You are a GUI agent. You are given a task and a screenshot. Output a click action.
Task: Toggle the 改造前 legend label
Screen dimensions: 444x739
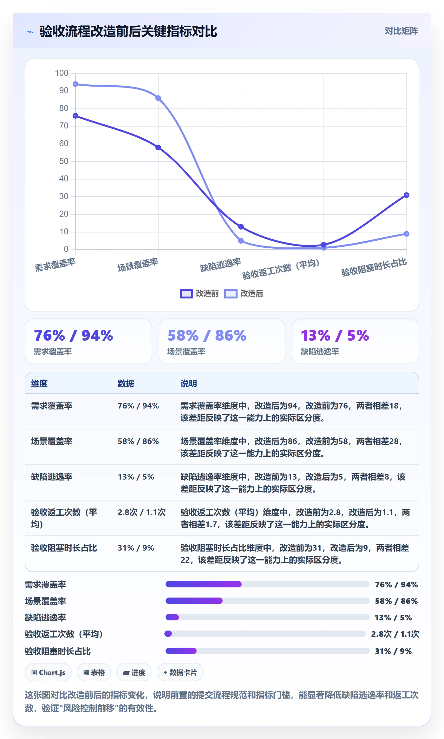[207, 293]
